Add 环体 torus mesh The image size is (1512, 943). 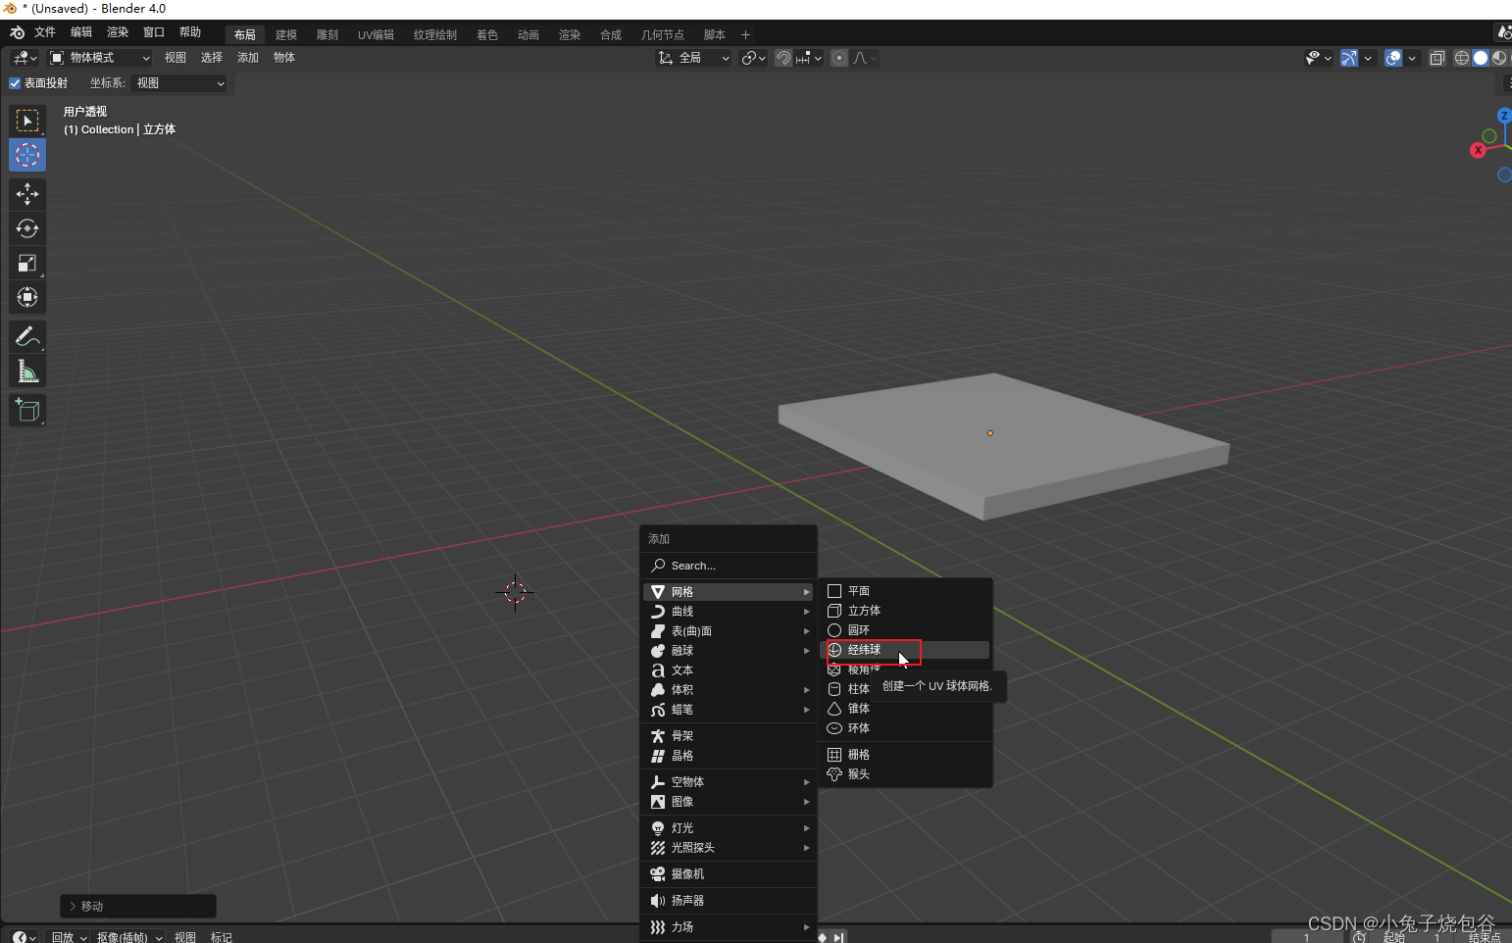coord(904,728)
